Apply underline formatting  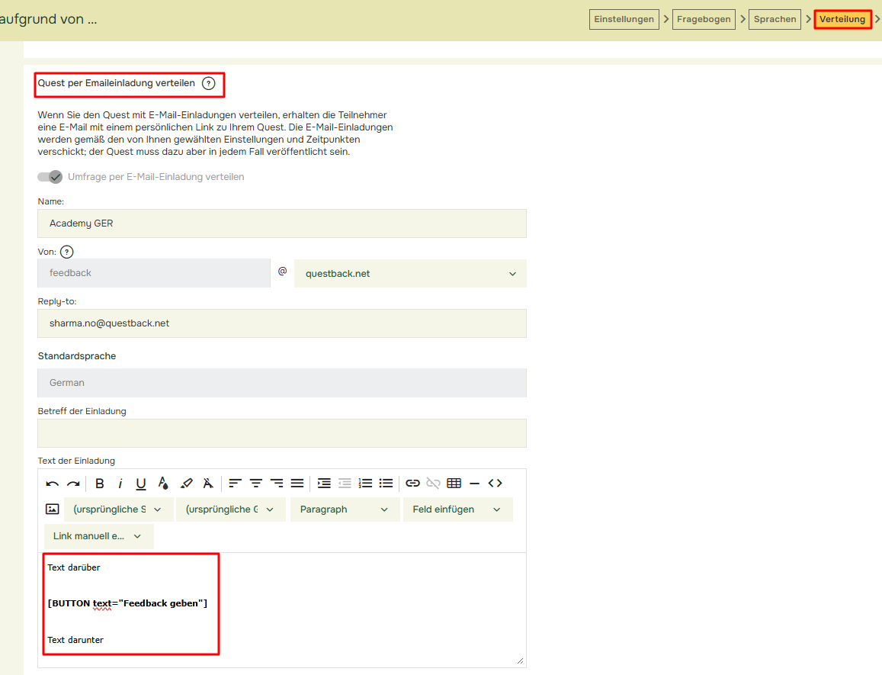(x=141, y=484)
